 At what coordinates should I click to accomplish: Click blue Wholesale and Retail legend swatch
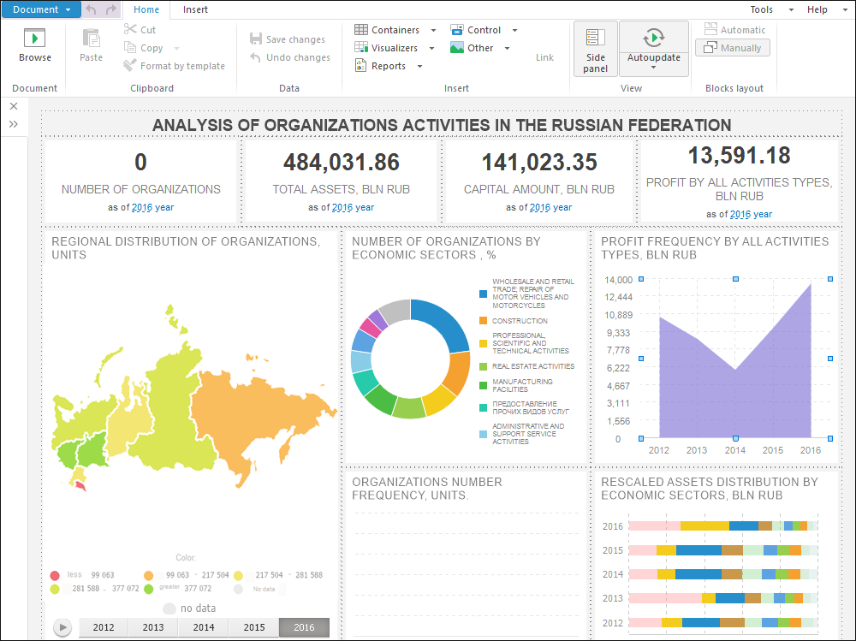[483, 294]
